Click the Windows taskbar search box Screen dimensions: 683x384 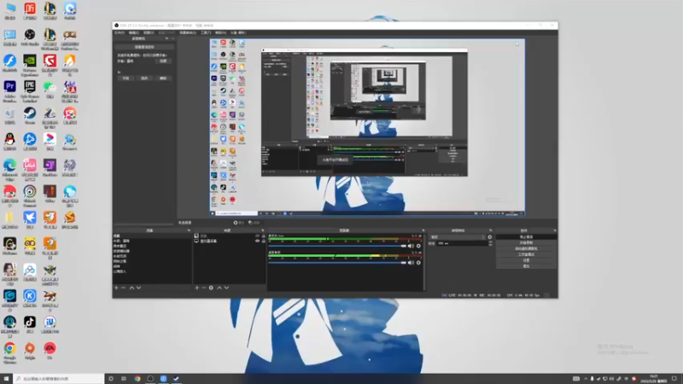click(59, 379)
